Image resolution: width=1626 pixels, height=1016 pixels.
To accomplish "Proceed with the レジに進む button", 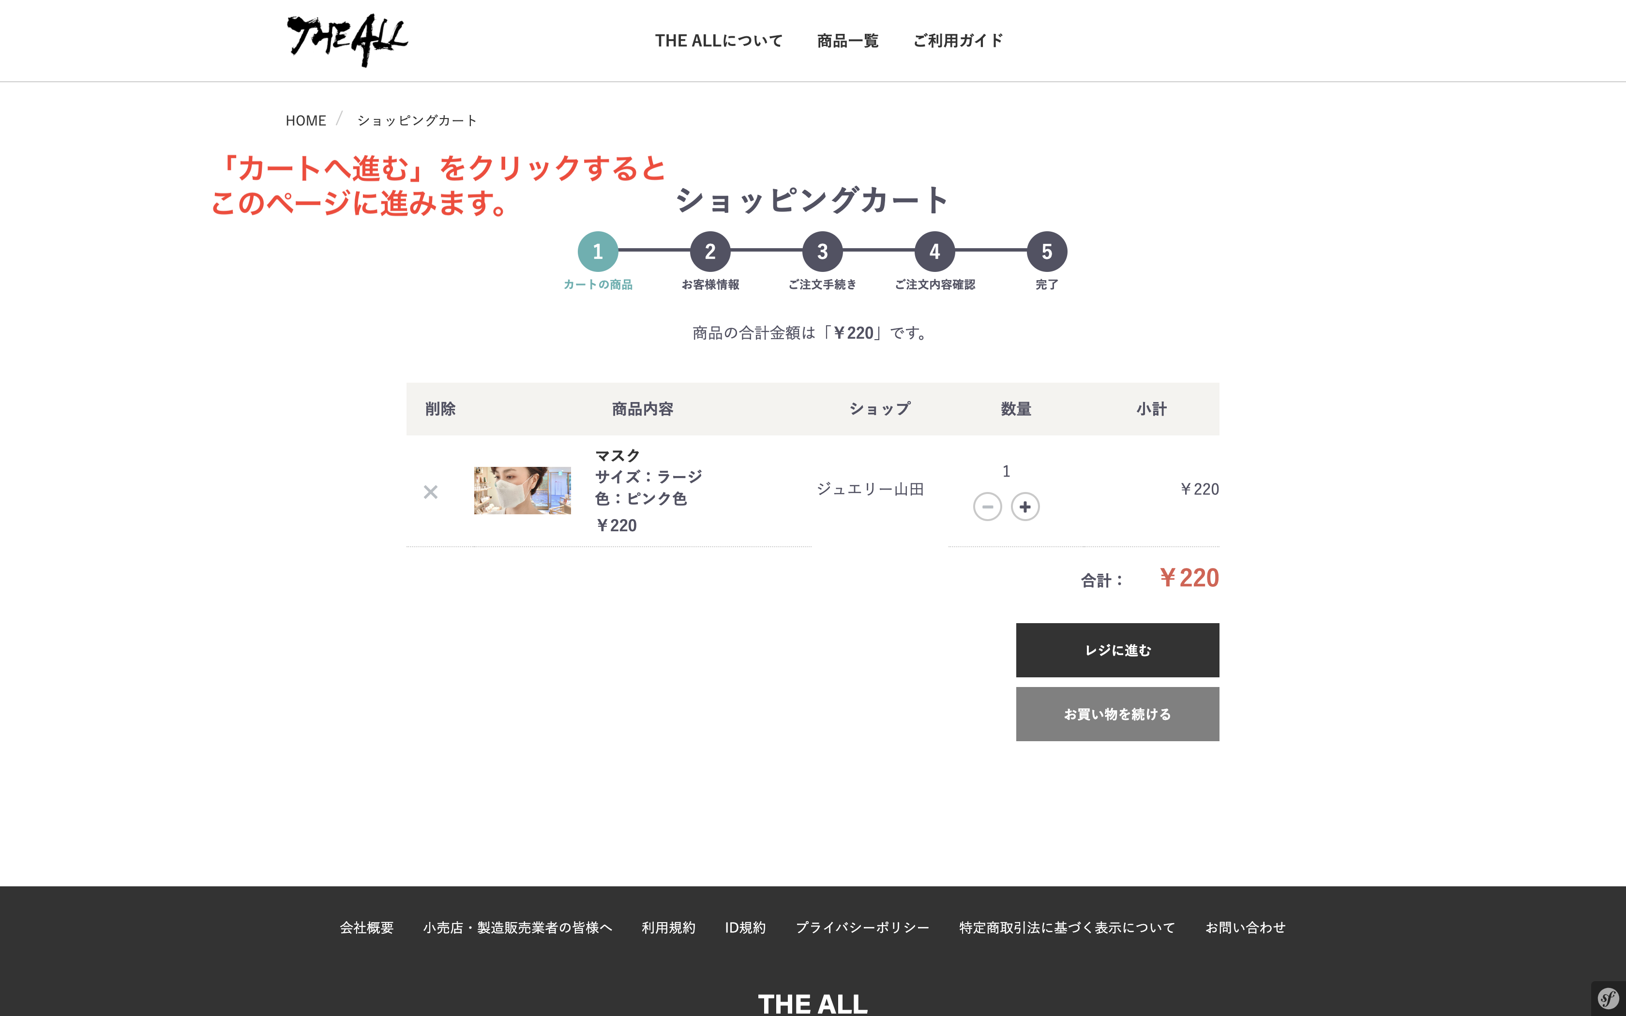I will [1117, 650].
